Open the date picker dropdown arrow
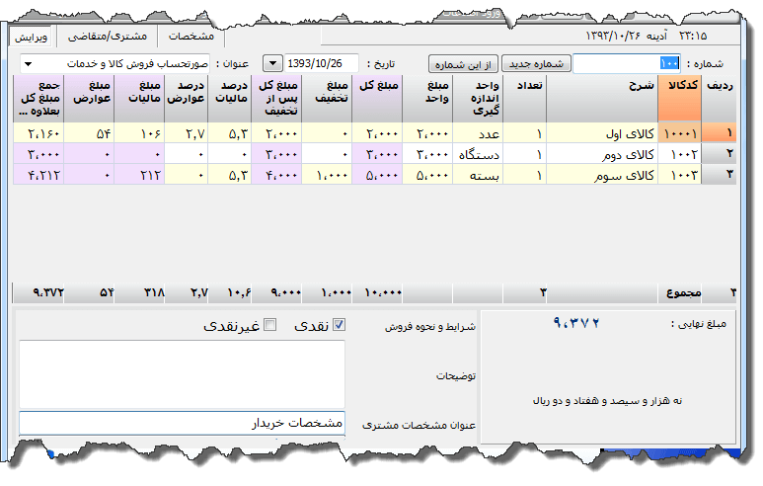This screenshot has width=763, height=486. (270, 64)
